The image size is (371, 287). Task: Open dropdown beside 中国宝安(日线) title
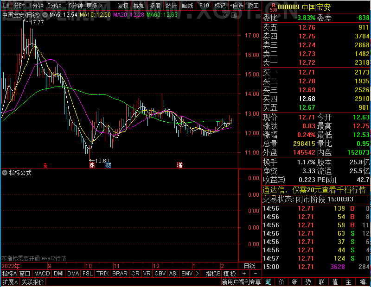[45, 15]
